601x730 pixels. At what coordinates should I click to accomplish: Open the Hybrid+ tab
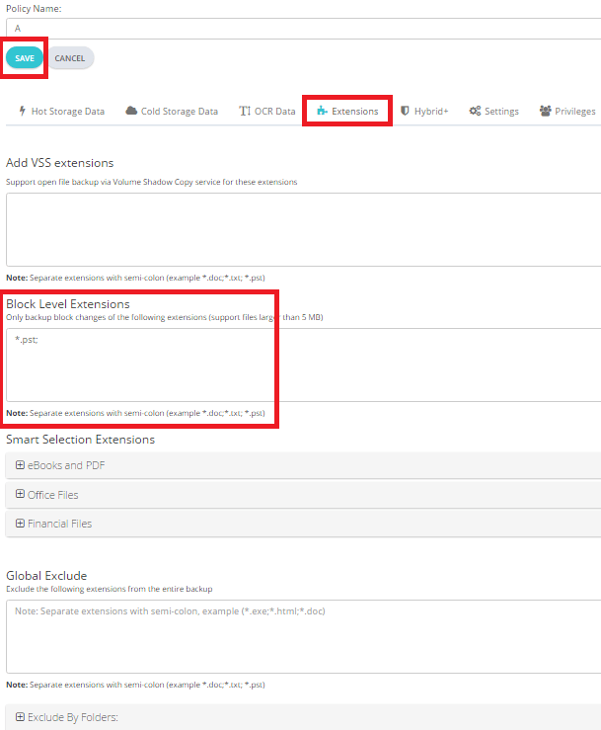(x=424, y=112)
